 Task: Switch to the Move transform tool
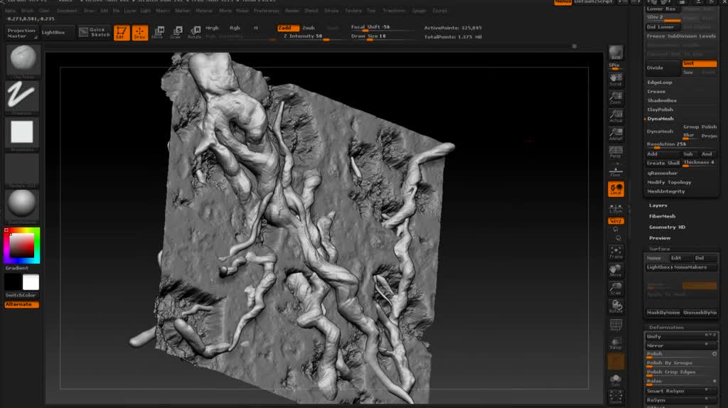click(x=158, y=32)
